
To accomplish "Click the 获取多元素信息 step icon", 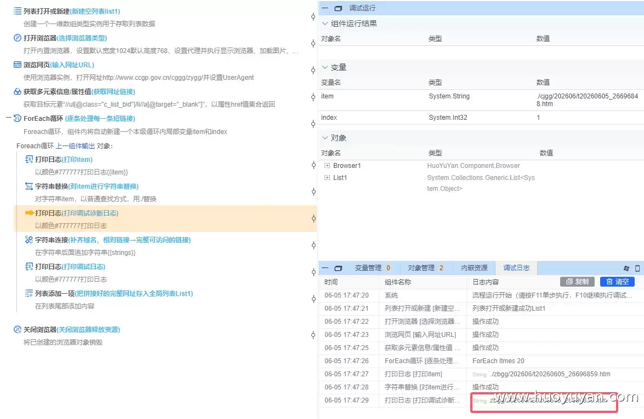I will (x=17, y=91).
